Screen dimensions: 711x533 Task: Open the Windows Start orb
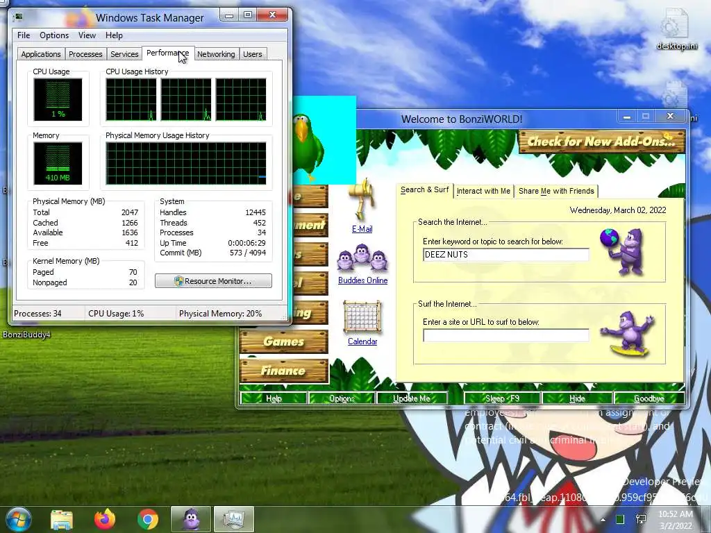point(17,519)
